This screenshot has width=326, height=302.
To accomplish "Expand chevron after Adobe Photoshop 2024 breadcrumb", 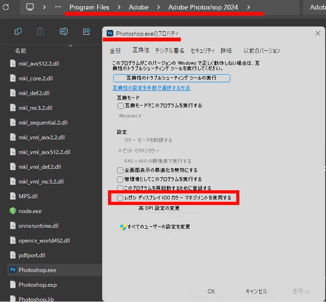I will click(248, 7).
